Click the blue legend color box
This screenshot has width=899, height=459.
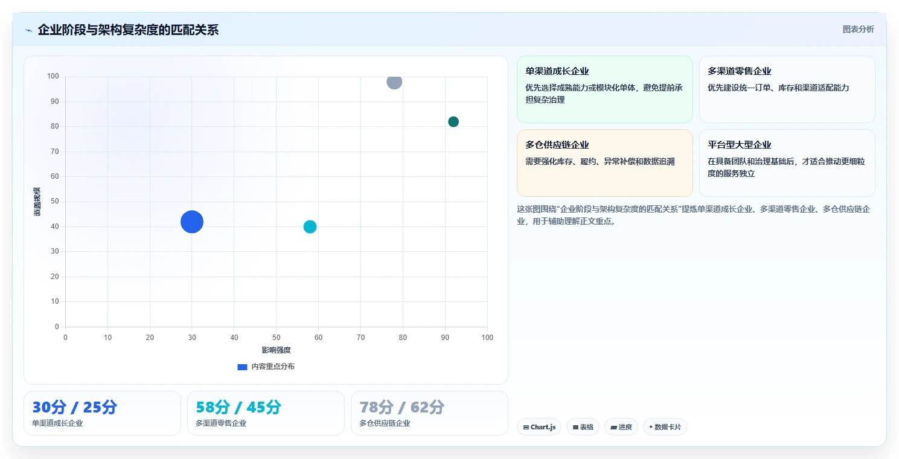[242, 367]
